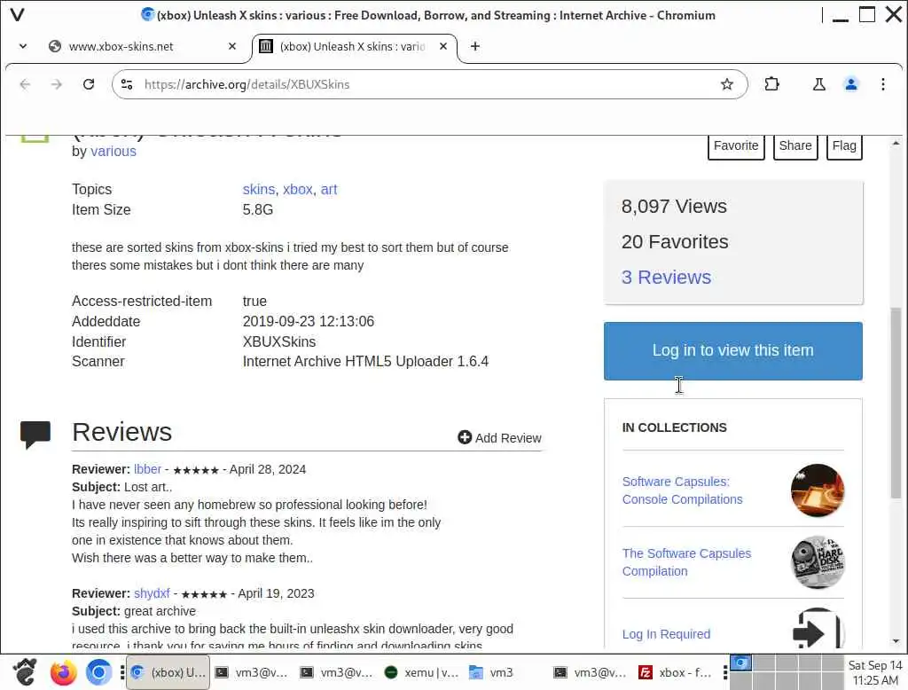The image size is (908, 690).
Task: Open the Log In Required collection link
Action: click(666, 634)
